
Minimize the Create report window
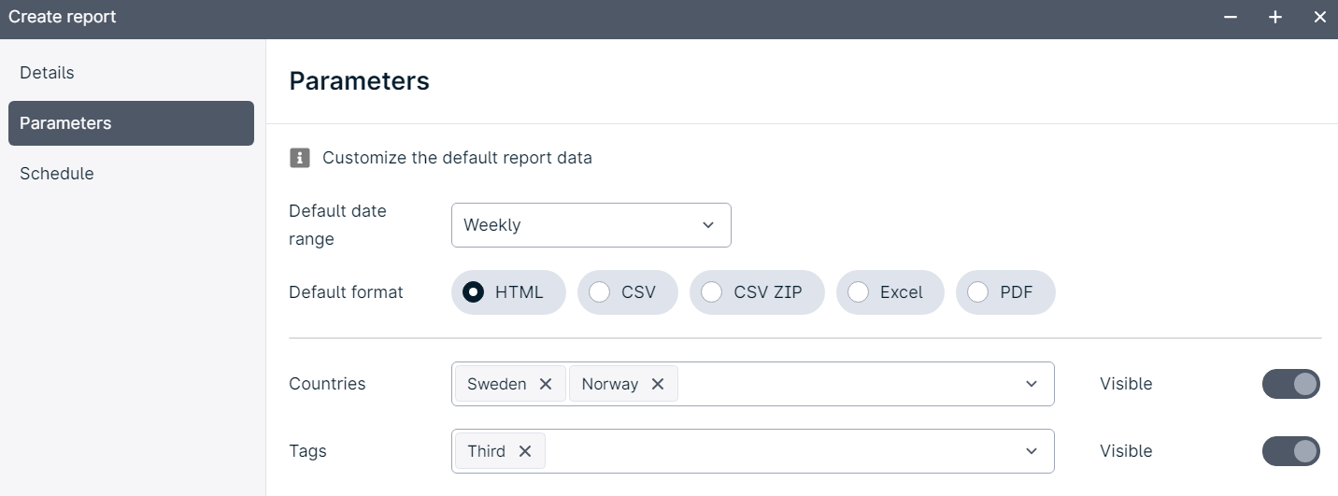click(x=1231, y=17)
